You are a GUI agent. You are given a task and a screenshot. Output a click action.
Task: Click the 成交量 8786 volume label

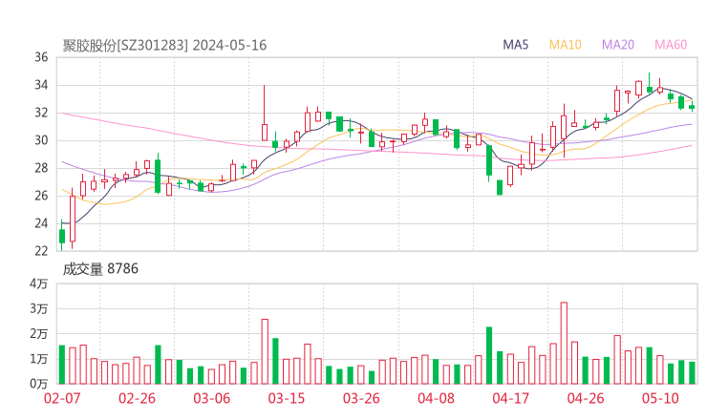point(100,269)
